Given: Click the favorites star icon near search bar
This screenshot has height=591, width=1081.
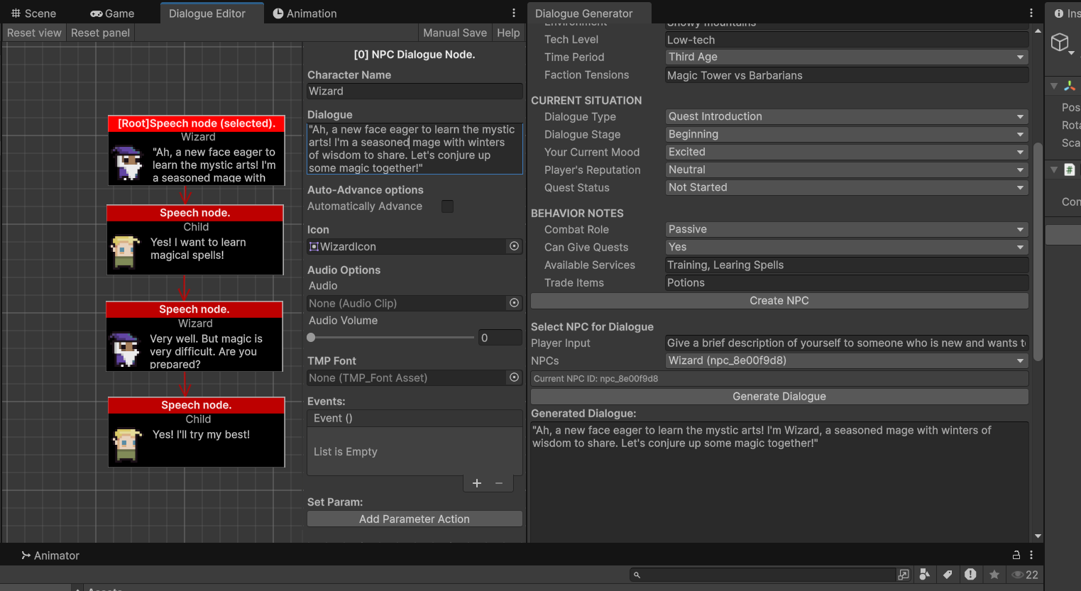Looking at the screenshot, I should tap(994, 575).
